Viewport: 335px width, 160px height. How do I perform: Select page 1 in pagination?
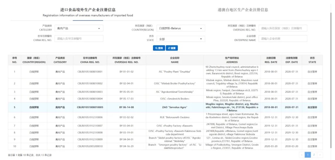(x=308, y=155)
